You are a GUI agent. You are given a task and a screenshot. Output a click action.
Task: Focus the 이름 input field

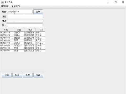tap(25, 16)
